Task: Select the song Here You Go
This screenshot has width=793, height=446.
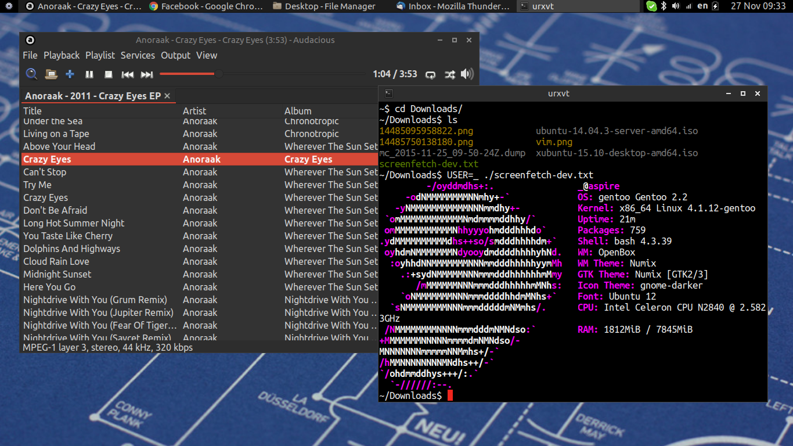Action: point(199,287)
